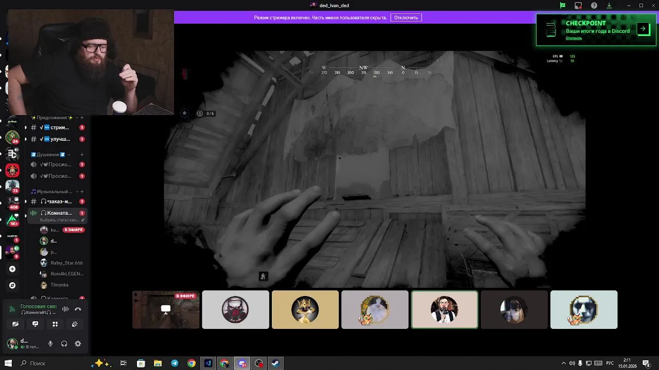Open Steam from the taskbar

(x=275, y=363)
